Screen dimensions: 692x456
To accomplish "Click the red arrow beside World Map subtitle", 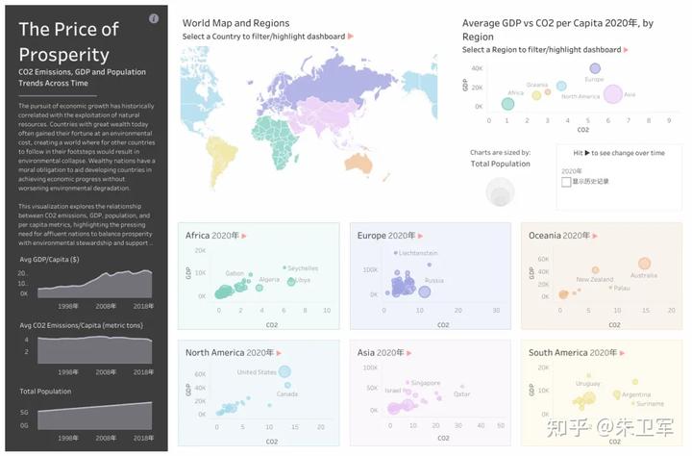I will pos(351,37).
